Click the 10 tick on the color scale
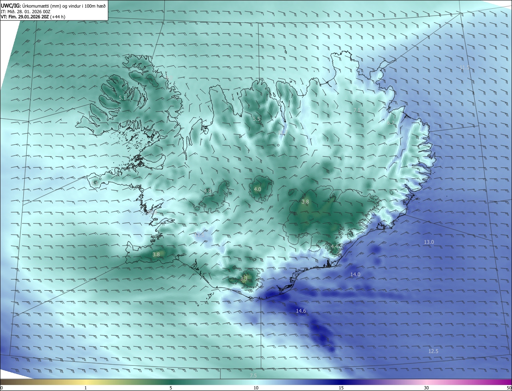Viewport: 512px width, 391px height. 256,388
